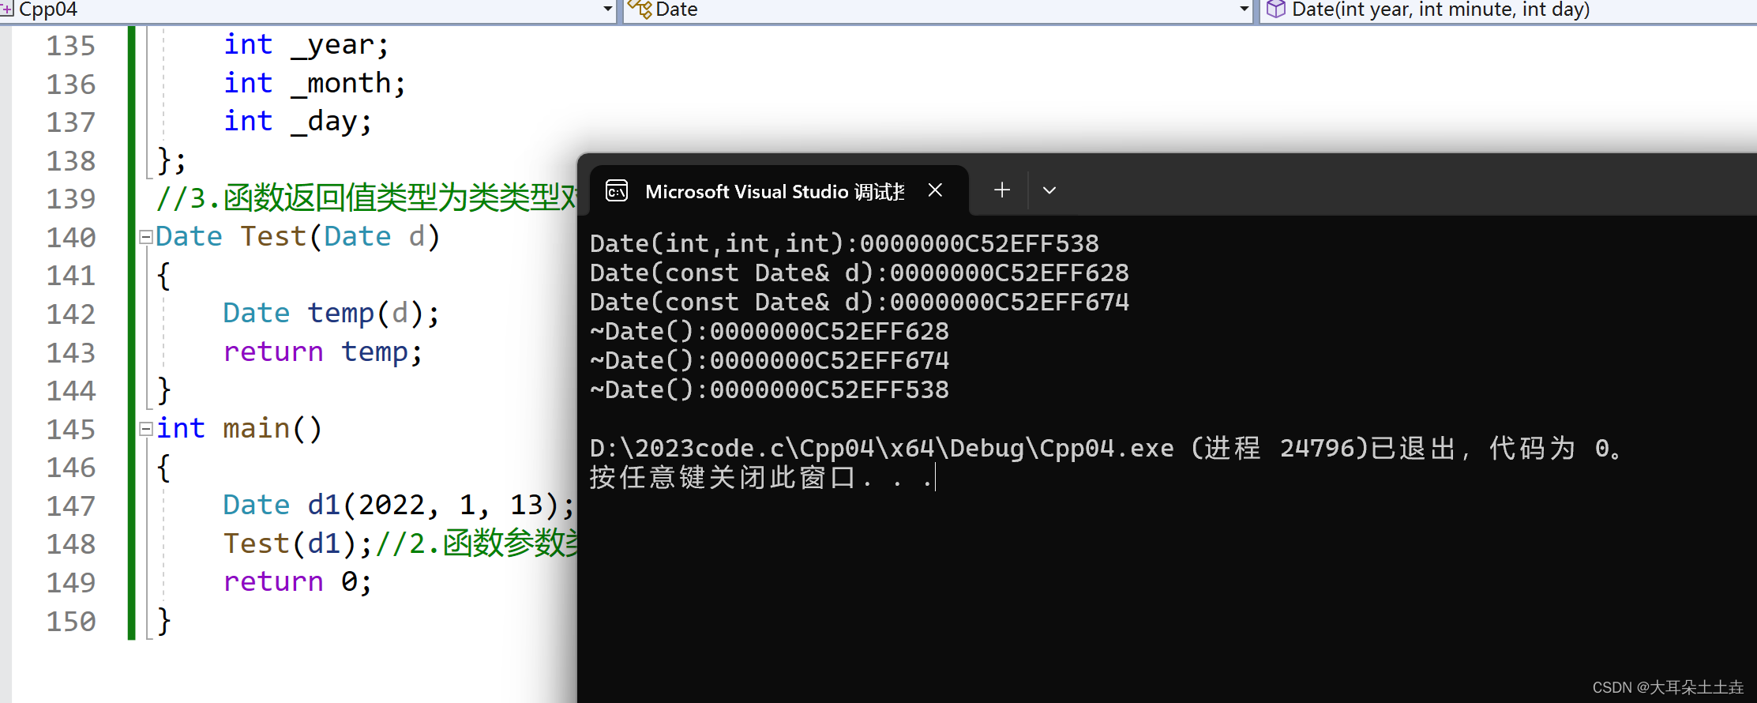
Task: Expand the terminal profile chevron menu
Action: (1049, 190)
